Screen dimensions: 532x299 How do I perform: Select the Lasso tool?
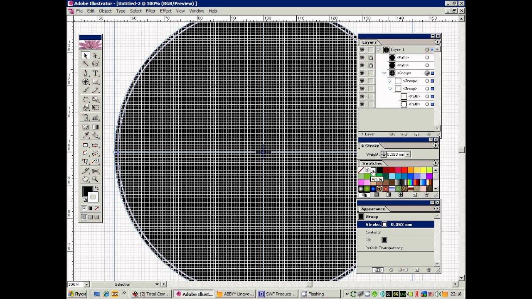tap(95, 64)
